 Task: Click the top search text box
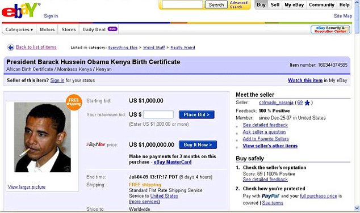pos(182,5)
